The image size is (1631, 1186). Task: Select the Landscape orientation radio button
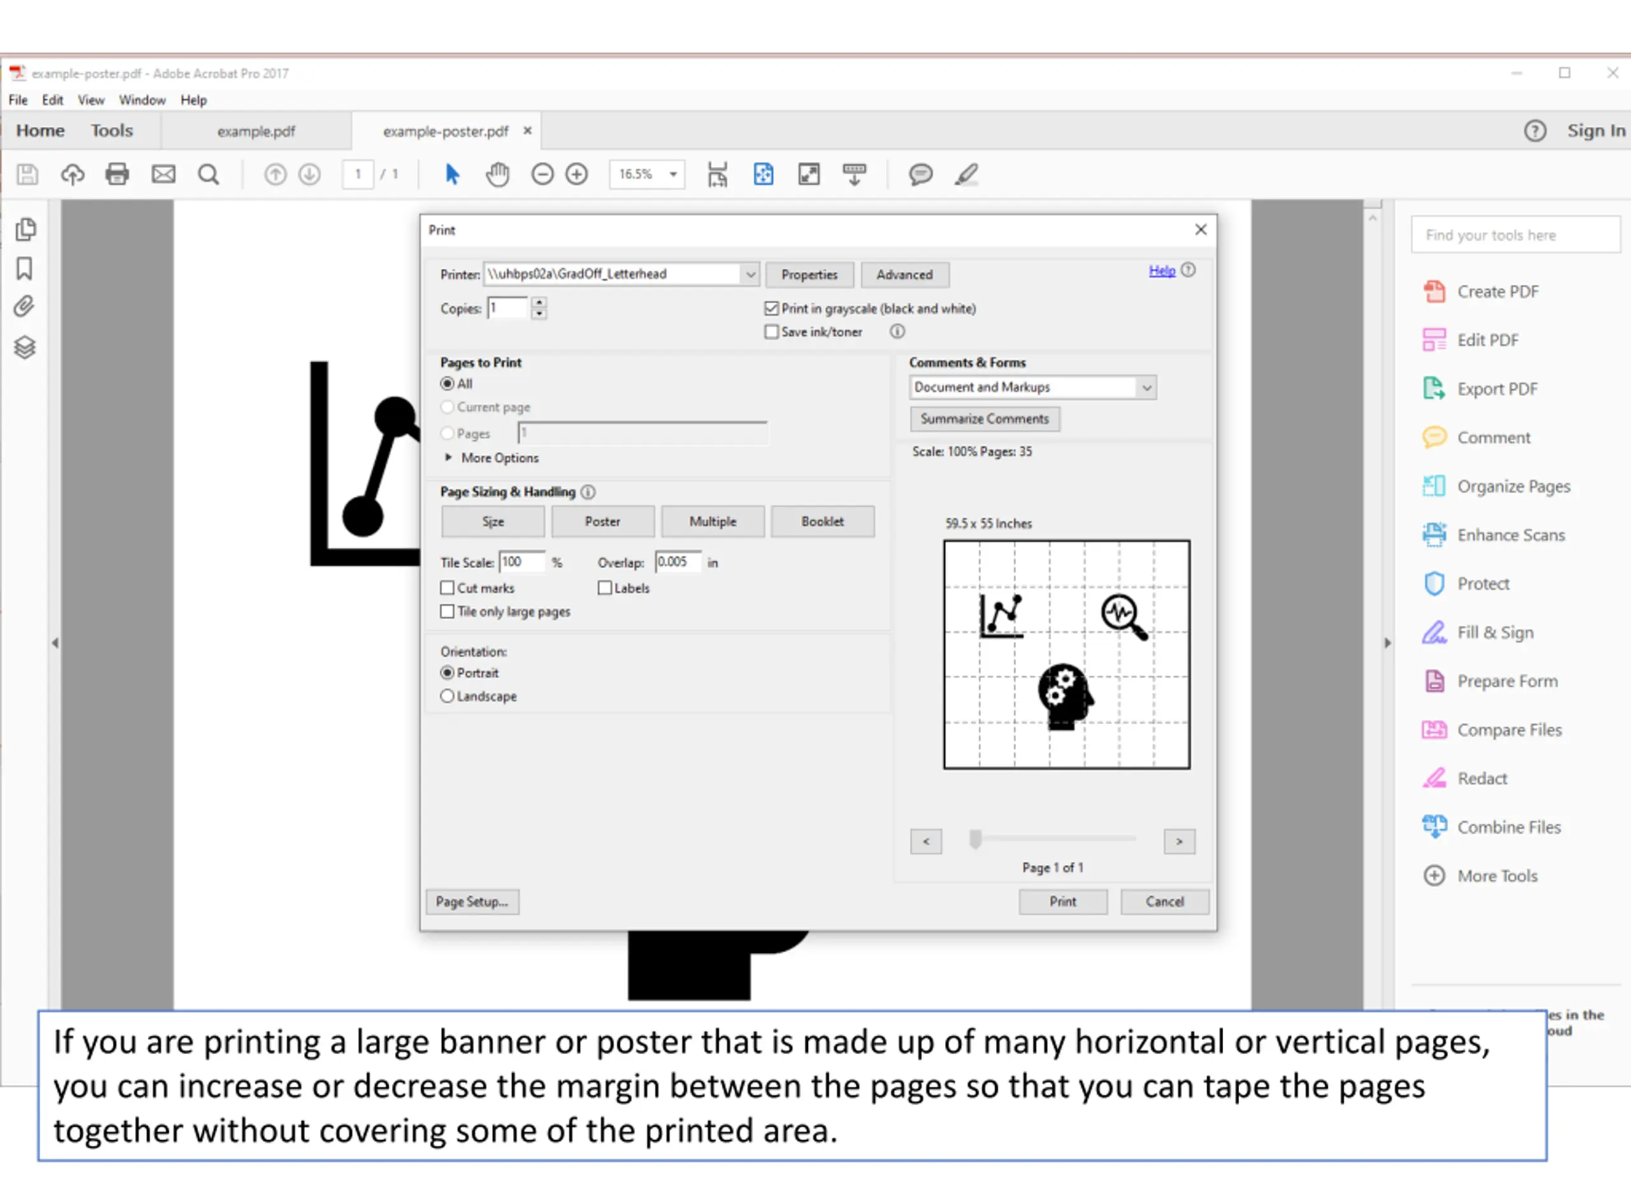pos(447,697)
